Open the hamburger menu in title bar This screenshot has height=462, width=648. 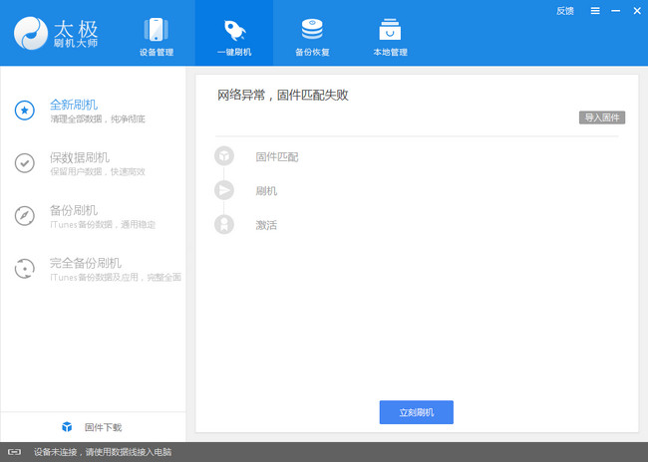coord(595,11)
